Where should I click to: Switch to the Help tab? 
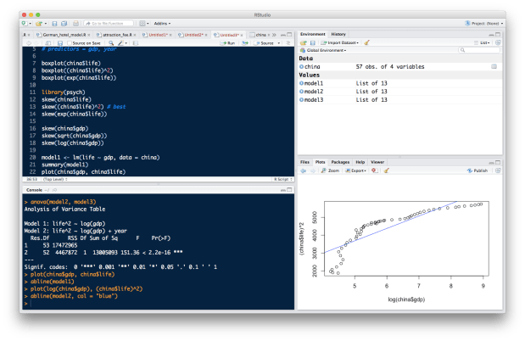point(360,162)
